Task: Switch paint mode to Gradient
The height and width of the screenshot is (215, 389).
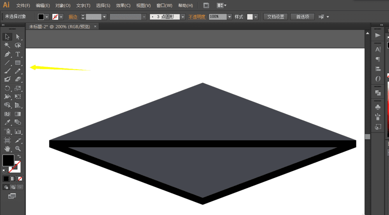Action: [x=13, y=179]
